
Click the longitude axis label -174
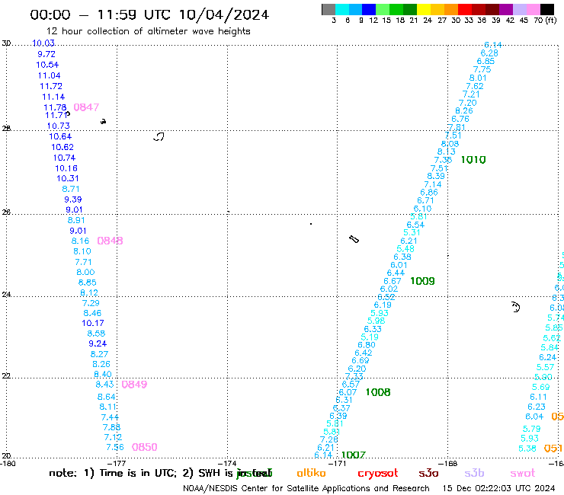pyautogui.click(x=227, y=463)
